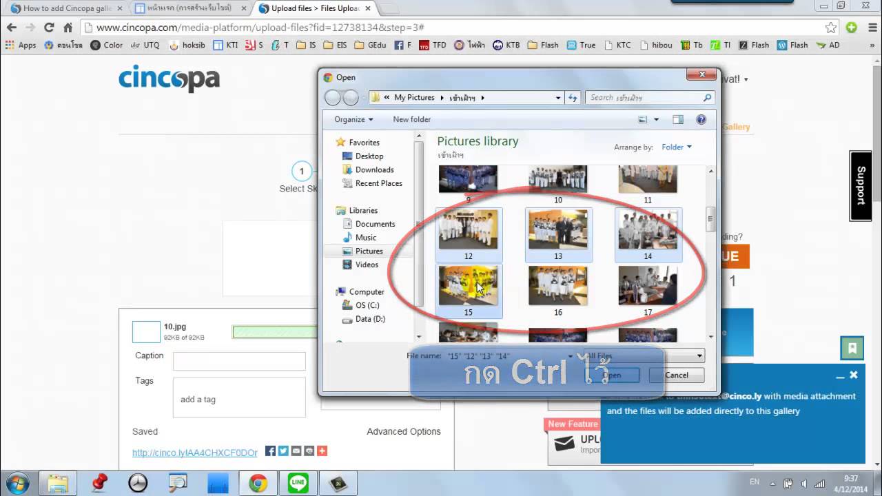Share the gallery link by email icon
882x496 pixels.
[296, 451]
